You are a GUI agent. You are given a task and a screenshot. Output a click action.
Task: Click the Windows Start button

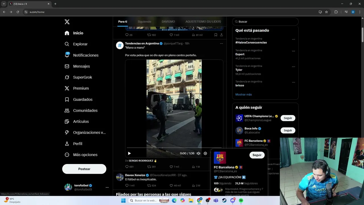click(x=123, y=200)
